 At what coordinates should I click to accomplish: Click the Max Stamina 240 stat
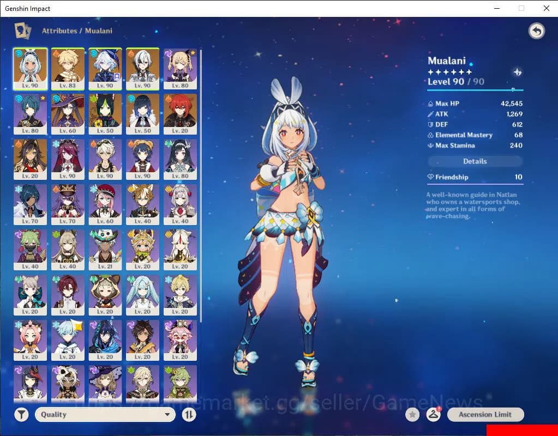pyautogui.click(x=475, y=145)
